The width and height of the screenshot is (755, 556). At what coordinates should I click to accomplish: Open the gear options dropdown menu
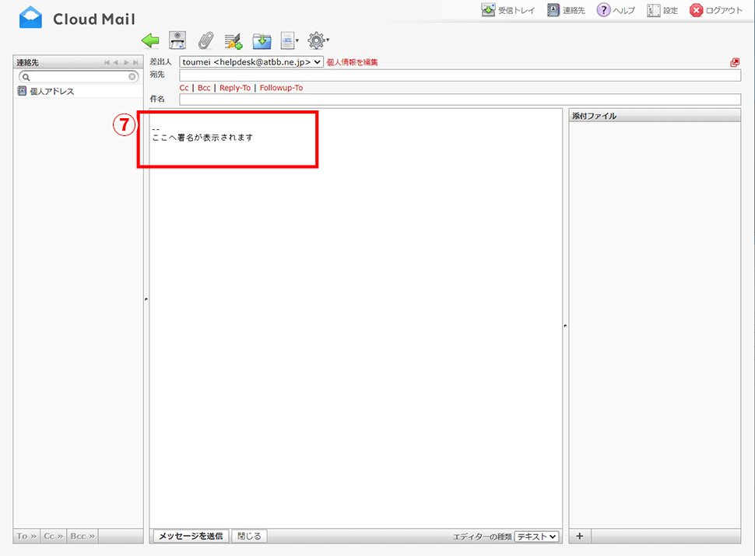(x=318, y=40)
